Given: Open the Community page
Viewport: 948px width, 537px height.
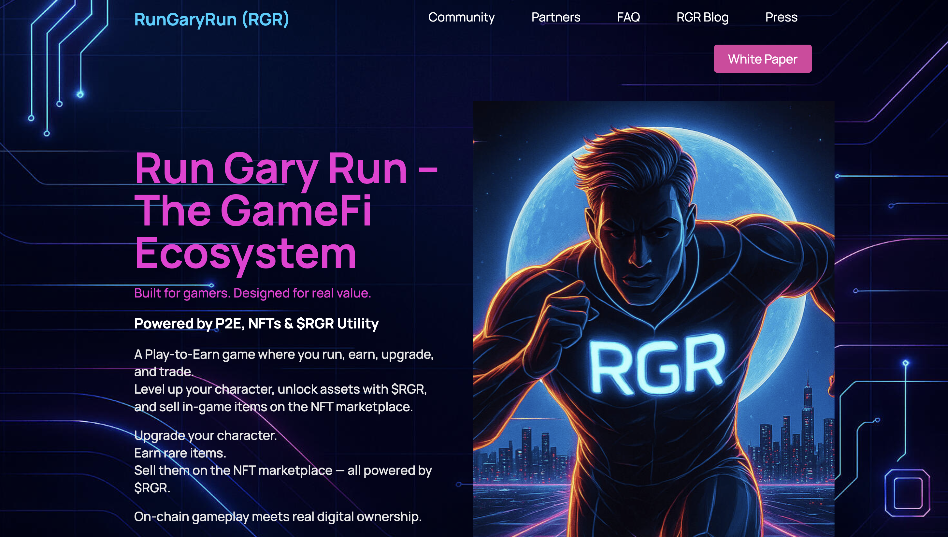Looking at the screenshot, I should pyautogui.click(x=462, y=17).
